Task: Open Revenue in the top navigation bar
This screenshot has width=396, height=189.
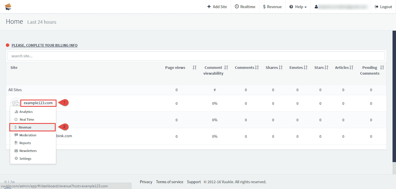Action: click(x=272, y=7)
